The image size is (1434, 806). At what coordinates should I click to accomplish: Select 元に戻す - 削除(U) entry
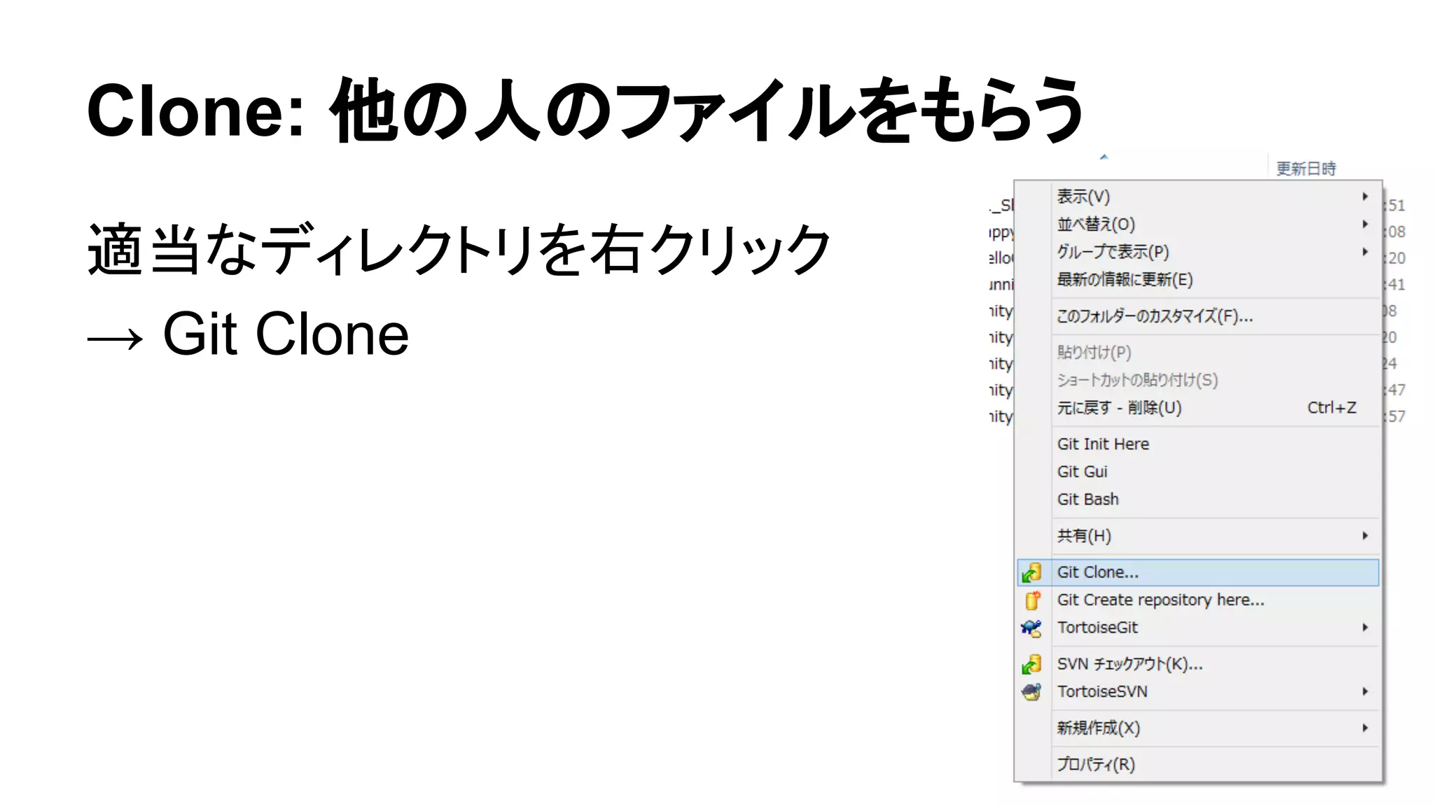(x=1198, y=408)
